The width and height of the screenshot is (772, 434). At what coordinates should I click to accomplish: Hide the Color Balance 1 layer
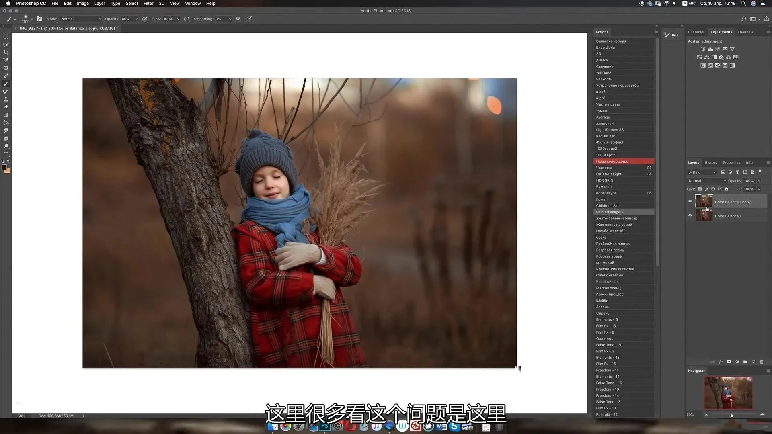[690, 215]
